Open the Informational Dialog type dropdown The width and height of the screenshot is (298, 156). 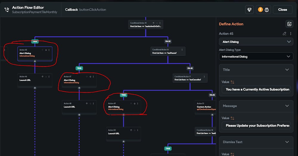(x=256, y=57)
